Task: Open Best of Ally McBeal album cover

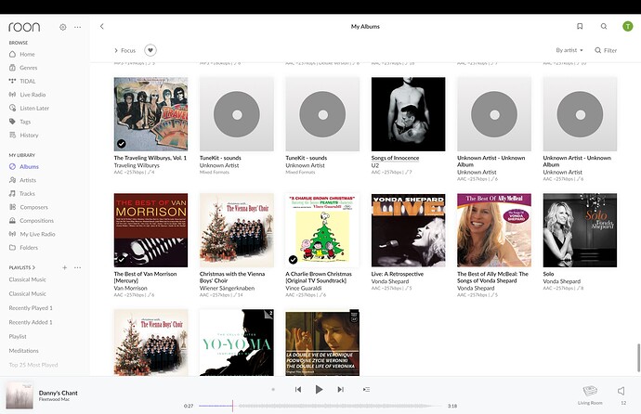Action: (x=494, y=230)
